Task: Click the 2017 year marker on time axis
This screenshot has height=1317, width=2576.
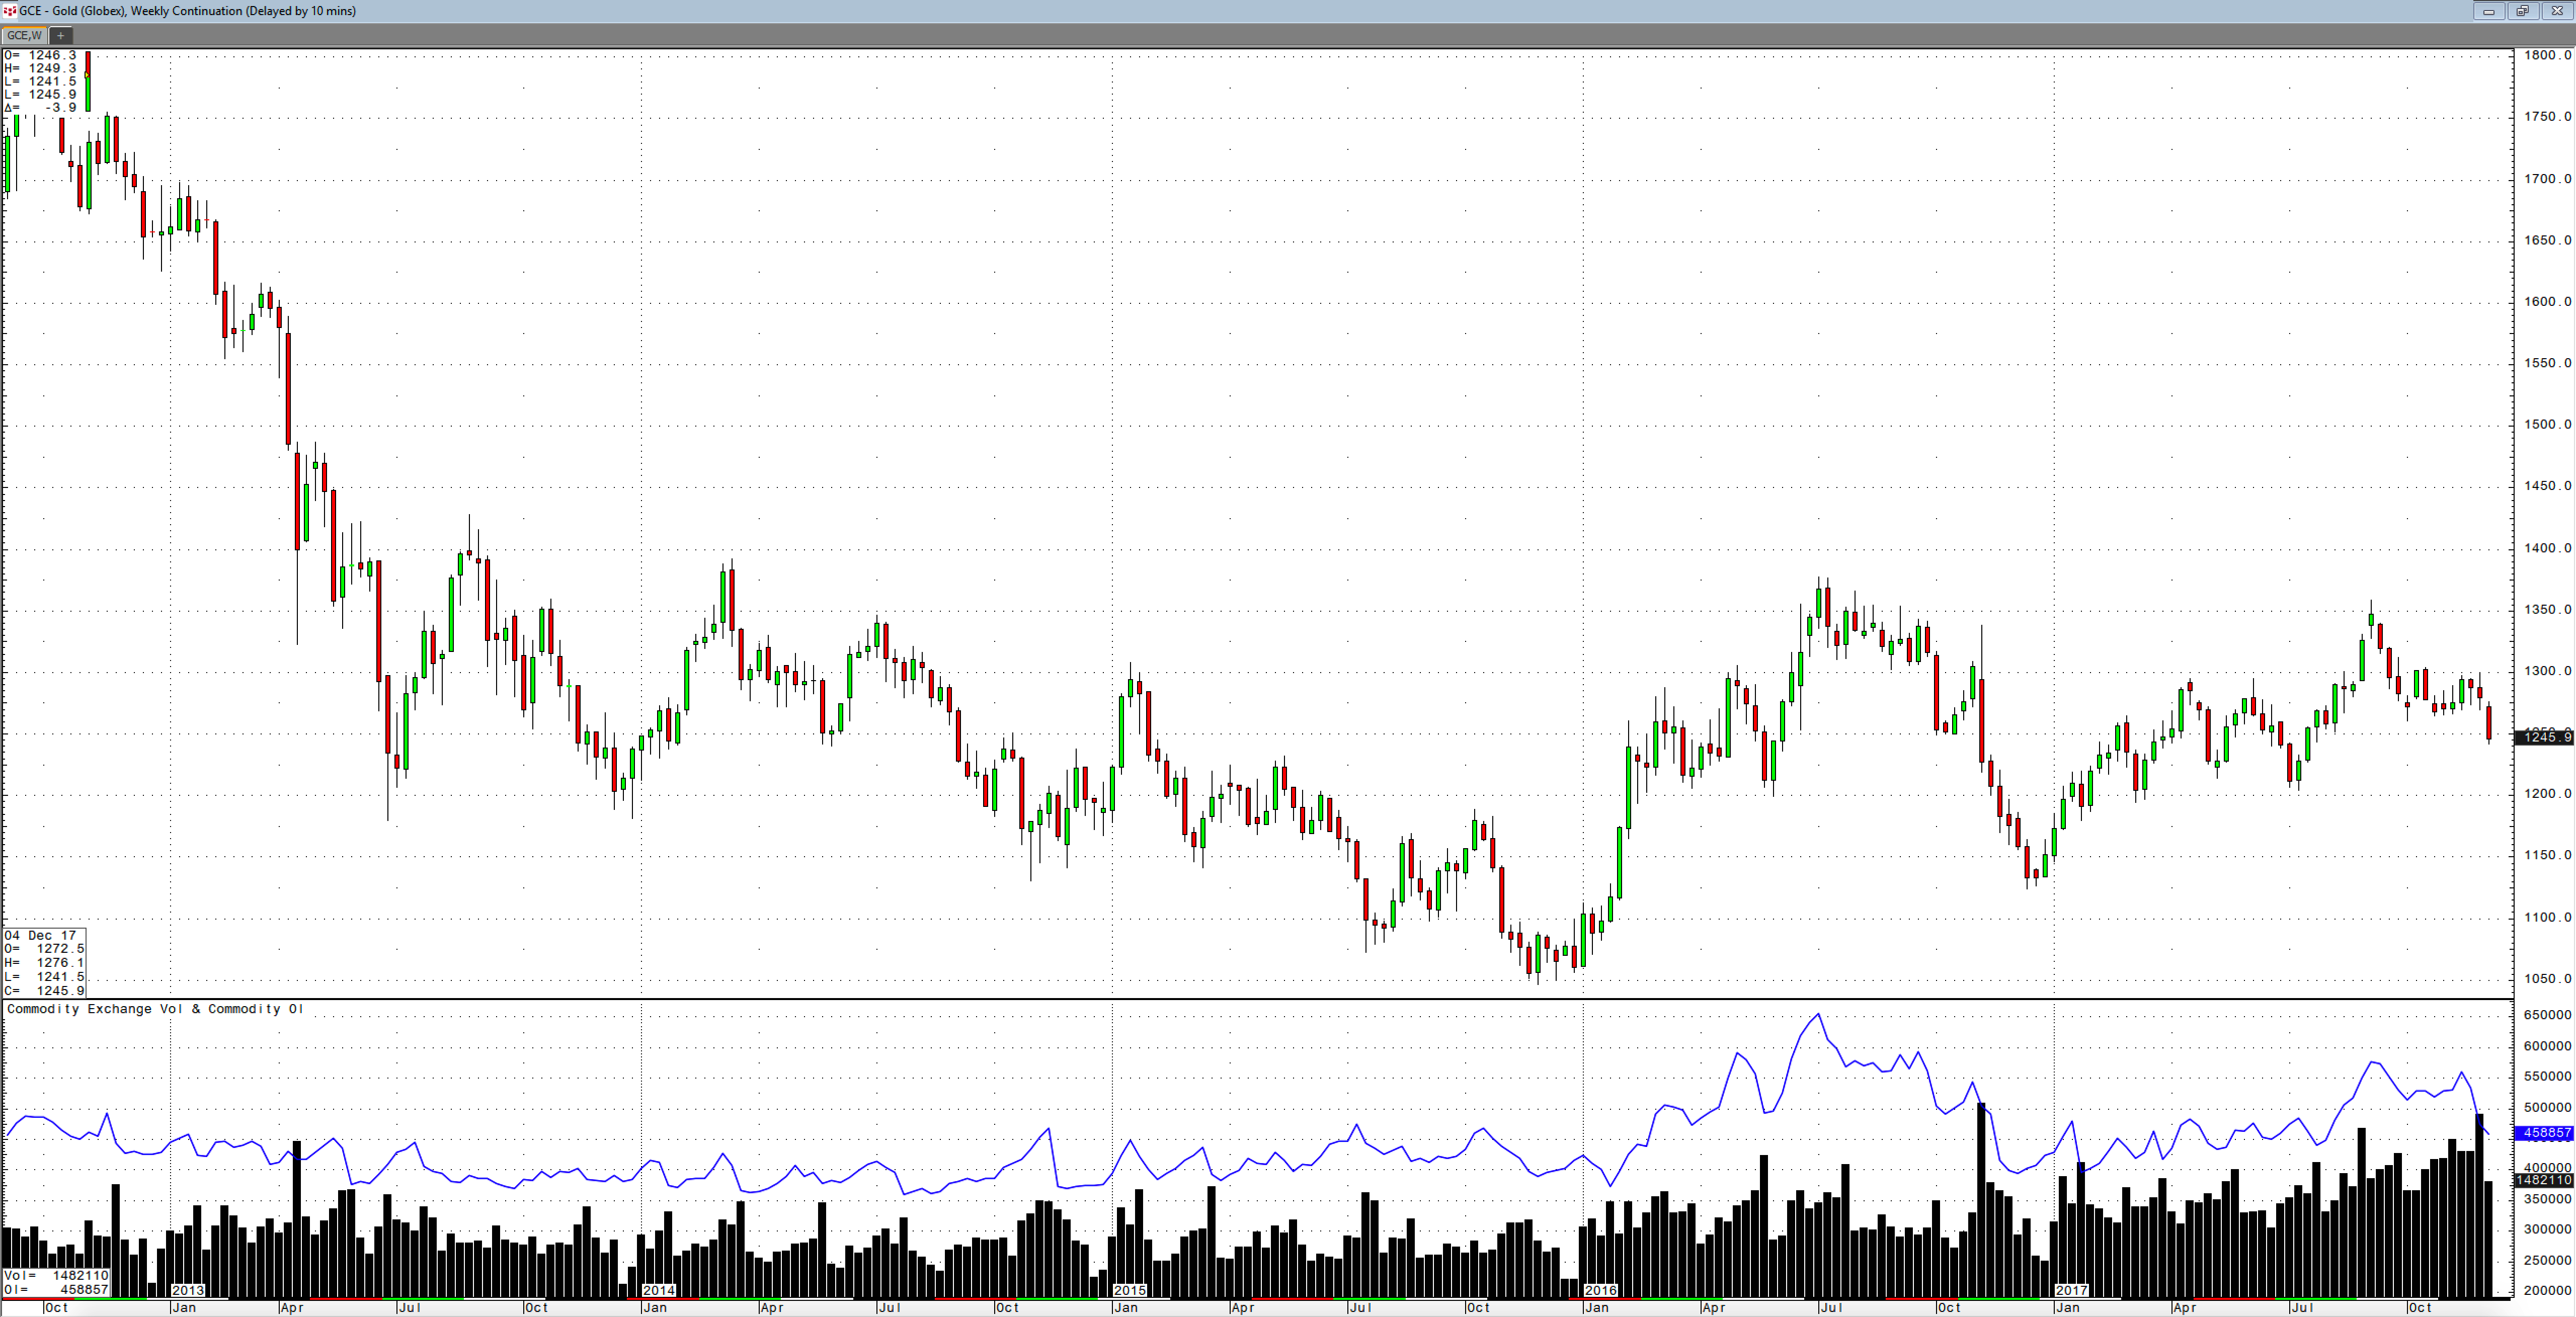Action: pos(2071,1290)
